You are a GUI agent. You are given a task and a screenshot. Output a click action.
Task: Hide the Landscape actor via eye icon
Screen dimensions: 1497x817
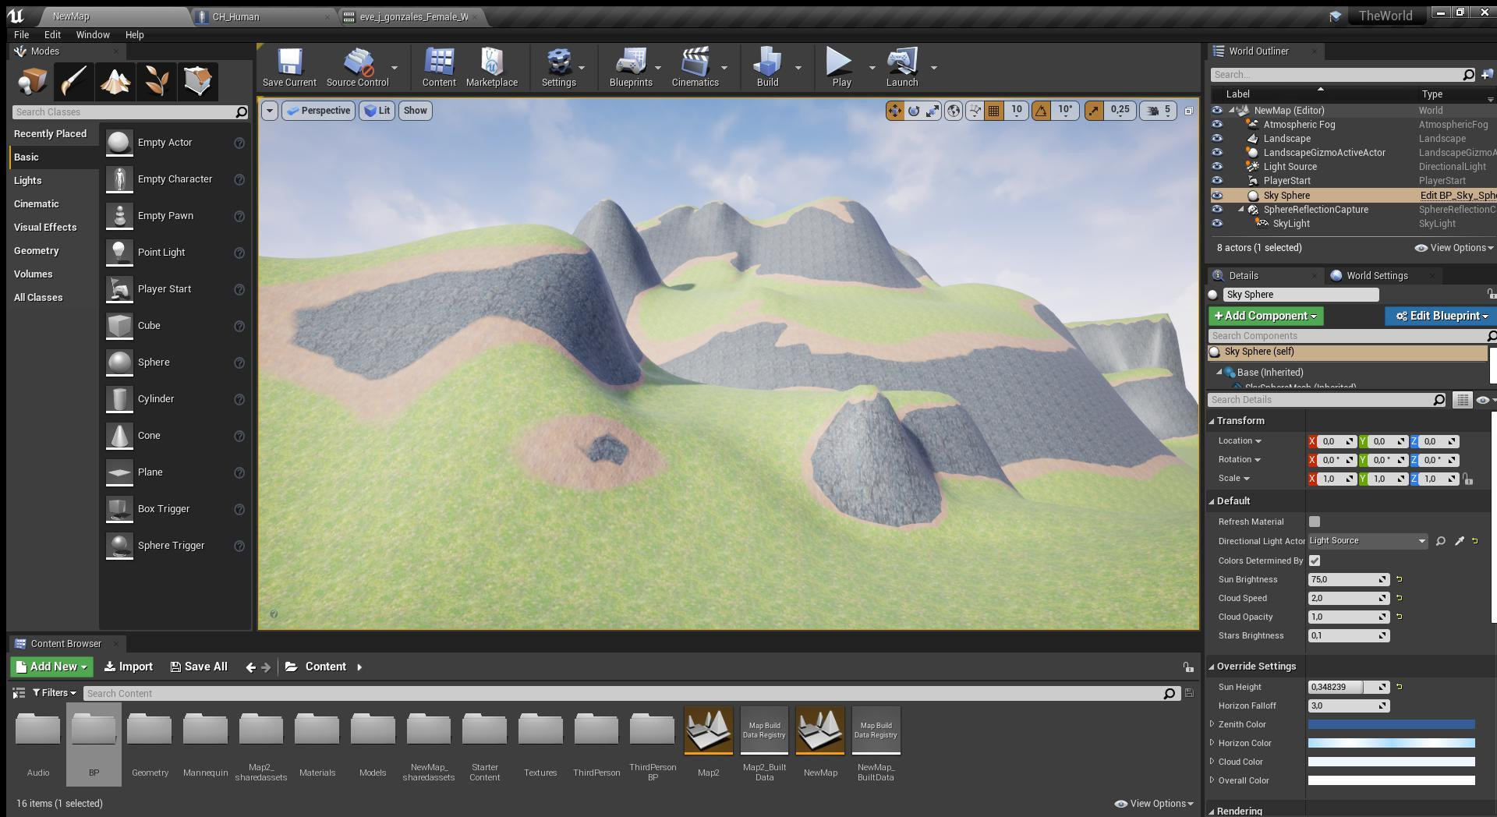[1217, 139]
